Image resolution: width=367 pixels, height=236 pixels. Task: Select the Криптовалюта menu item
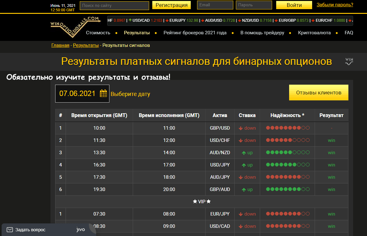pyautogui.click(x=314, y=33)
